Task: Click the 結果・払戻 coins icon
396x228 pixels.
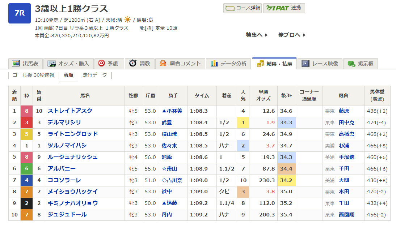Action: (x=260, y=64)
